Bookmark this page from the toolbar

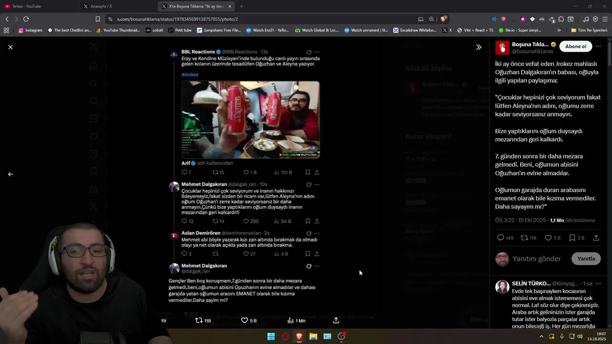[98, 19]
